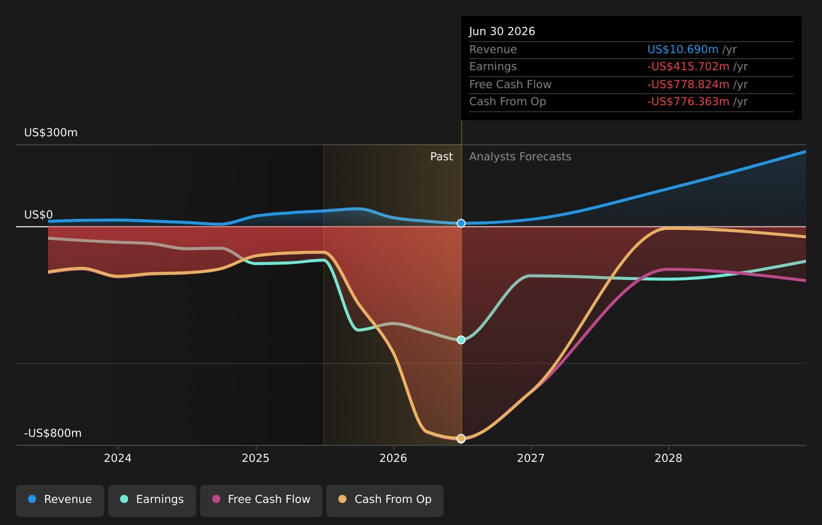This screenshot has width=822, height=525.
Task: Click the orange Cash From Op dot
Action: [x=342, y=499]
